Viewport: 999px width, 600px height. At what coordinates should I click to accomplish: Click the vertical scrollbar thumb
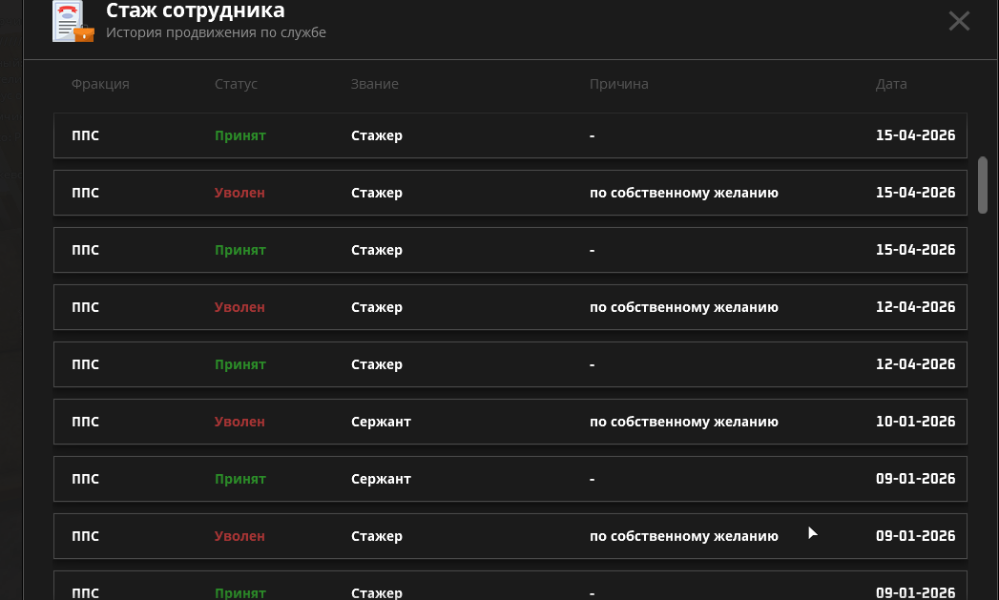[x=983, y=185]
